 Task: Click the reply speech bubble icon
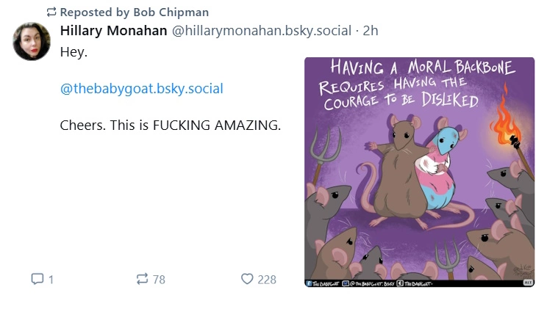click(x=37, y=279)
